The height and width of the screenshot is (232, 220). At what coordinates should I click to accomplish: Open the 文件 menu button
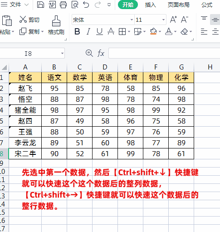pos(15,5)
